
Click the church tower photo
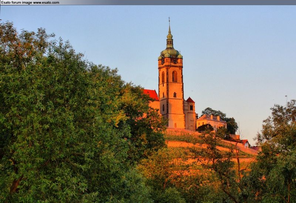click(148, 104)
